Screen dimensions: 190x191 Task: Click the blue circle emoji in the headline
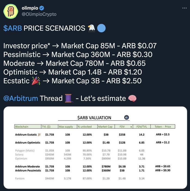[101, 28]
